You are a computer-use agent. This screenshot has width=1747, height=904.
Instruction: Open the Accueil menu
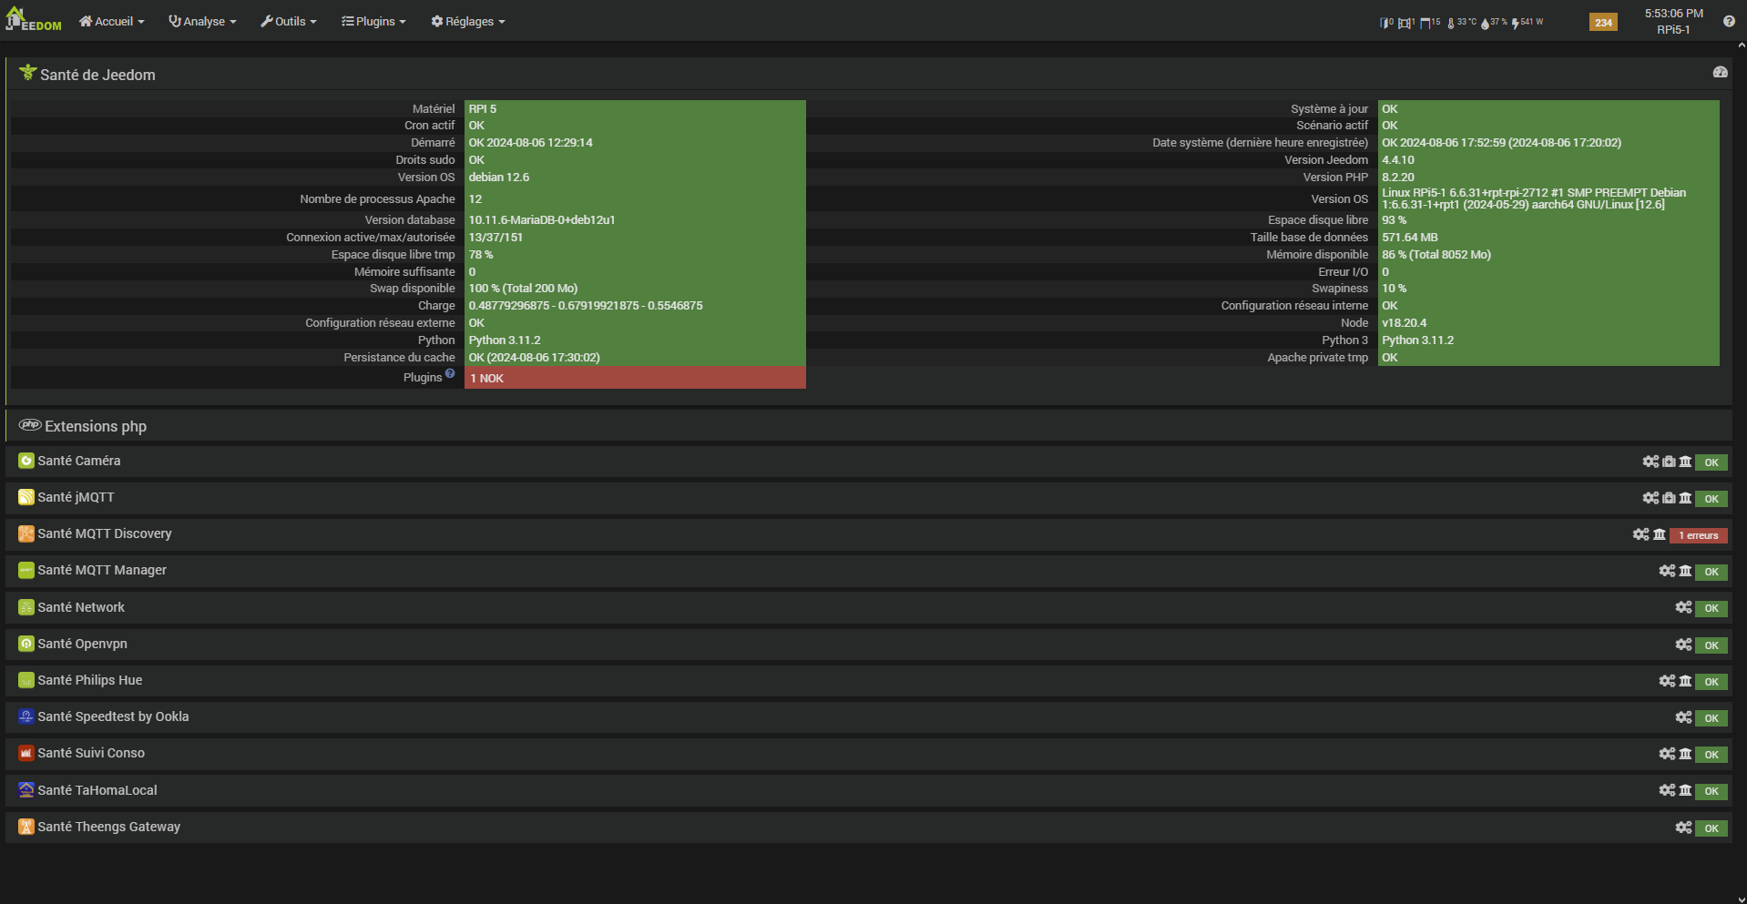click(112, 21)
